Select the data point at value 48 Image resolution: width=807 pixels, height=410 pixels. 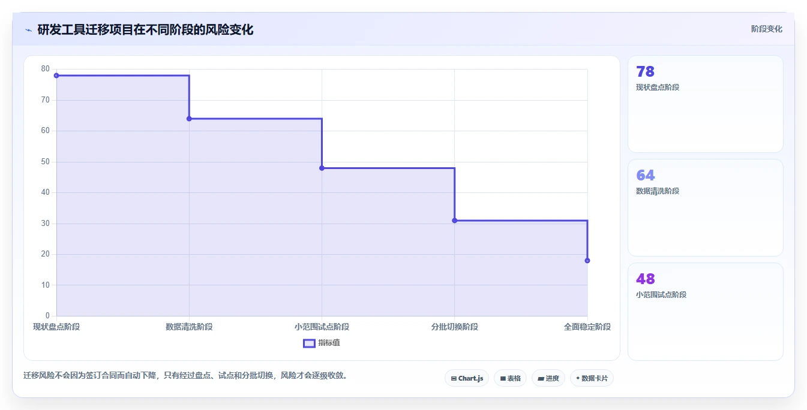point(322,168)
